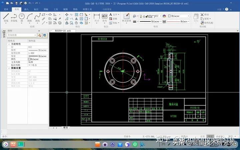240x150 pixels.
Task: Collapse the 图幅设置 property group
Action: tap(9, 68)
